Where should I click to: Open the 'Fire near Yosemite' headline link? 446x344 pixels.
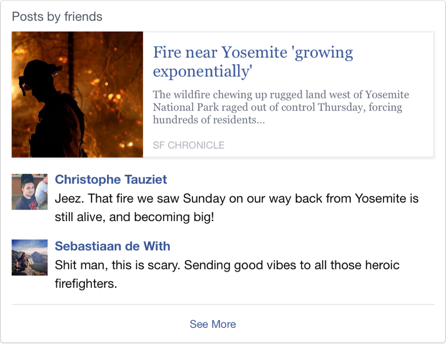pyautogui.click(x=253, y=62)
